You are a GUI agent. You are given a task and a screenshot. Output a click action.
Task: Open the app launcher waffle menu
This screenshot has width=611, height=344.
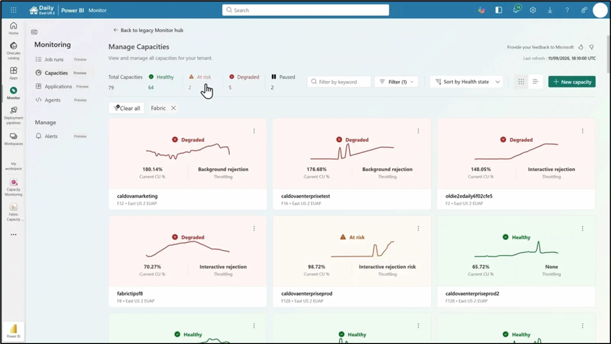pos(13,10)
